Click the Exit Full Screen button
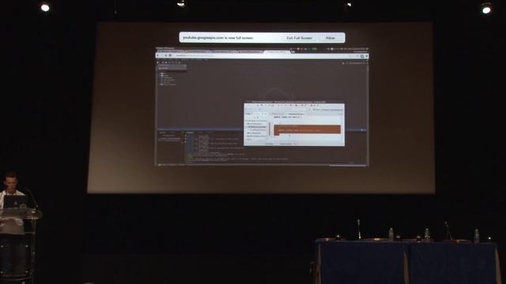 [299, 38]
